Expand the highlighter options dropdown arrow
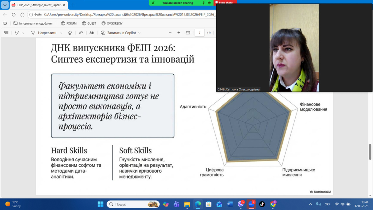The width and height of the screenshot is (373, 210). (x=23, y=33)
